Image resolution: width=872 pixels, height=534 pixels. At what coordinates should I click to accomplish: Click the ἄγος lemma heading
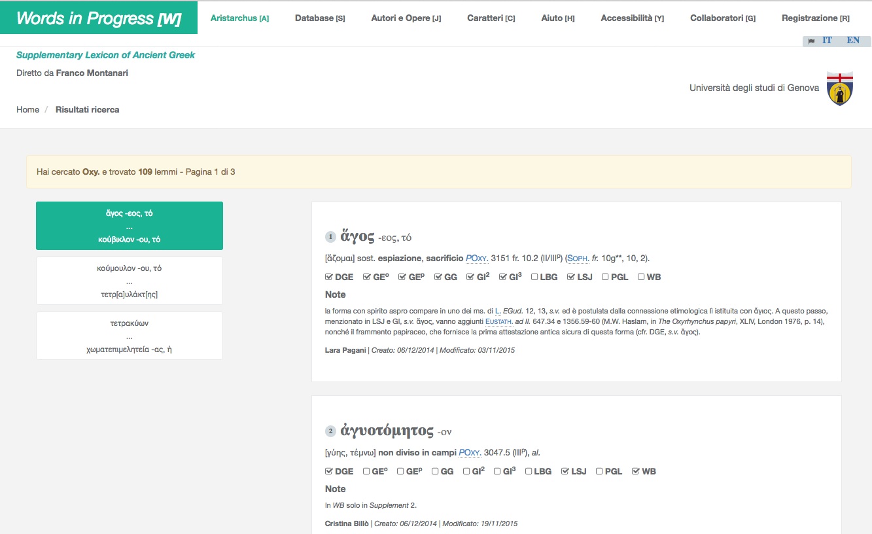[x=357, y=236]
